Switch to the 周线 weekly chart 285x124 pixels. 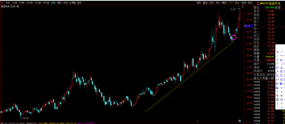click(x=59, y=2)
